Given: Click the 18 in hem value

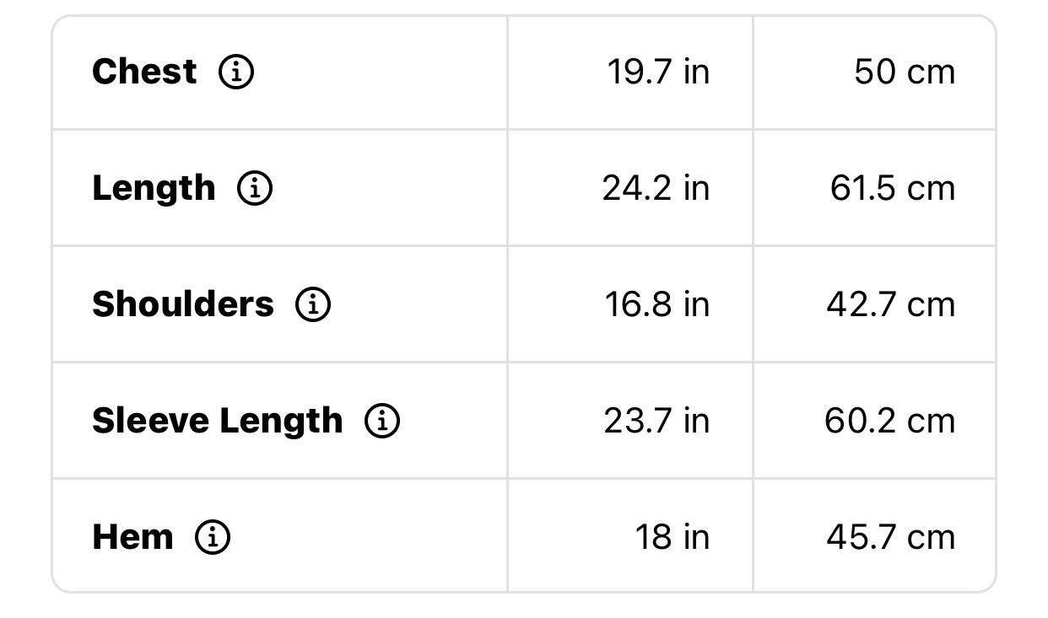Looking at the screenshot, I should (673, 537).
